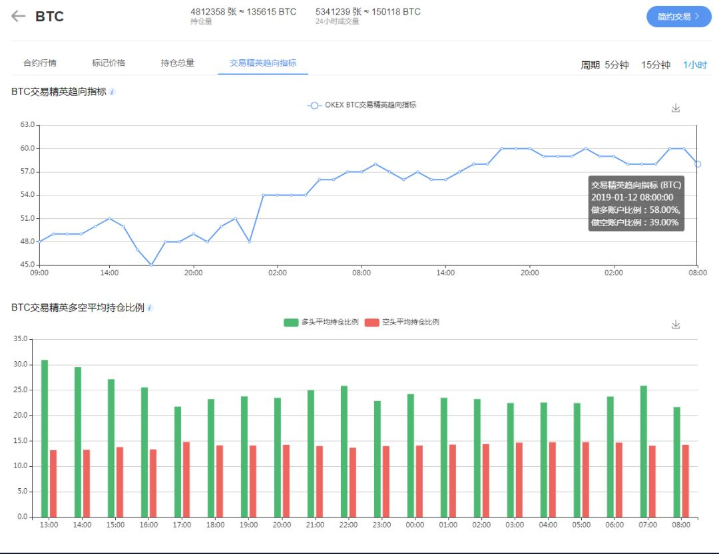The height and width of the screenshot is (554, 719).
Task: Toggle green 多头平均持仓比例 legend series
Action: click(x=291, y=323)
